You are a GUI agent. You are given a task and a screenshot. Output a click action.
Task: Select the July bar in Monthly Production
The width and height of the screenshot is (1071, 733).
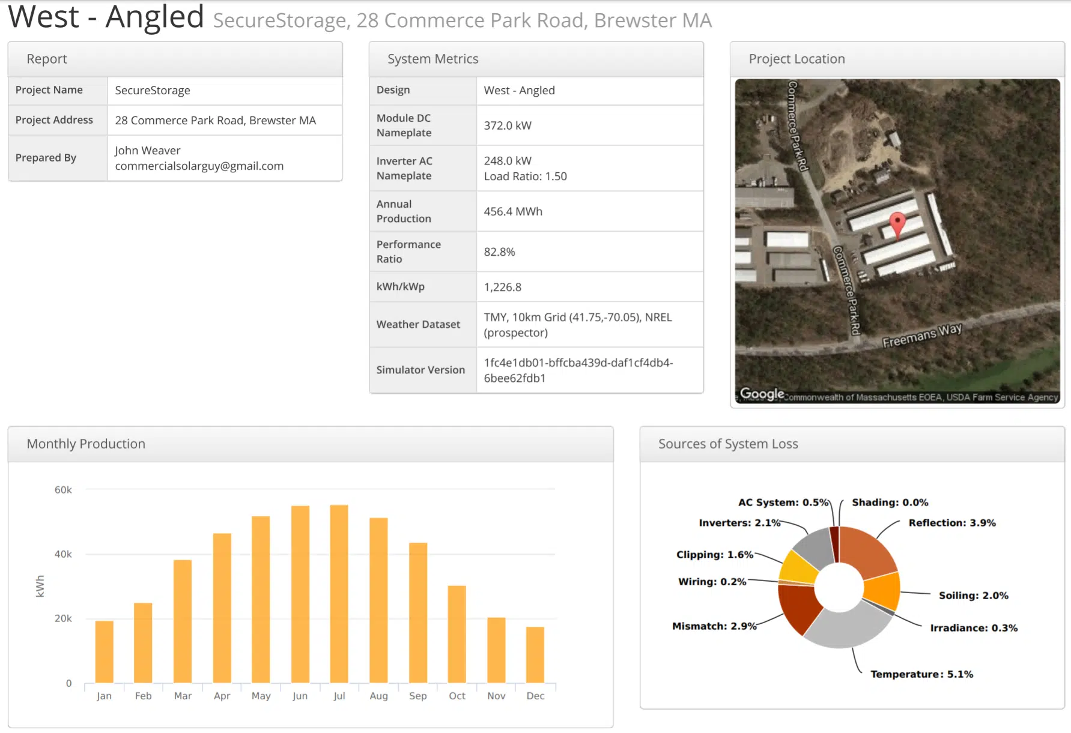pos(339,593)
